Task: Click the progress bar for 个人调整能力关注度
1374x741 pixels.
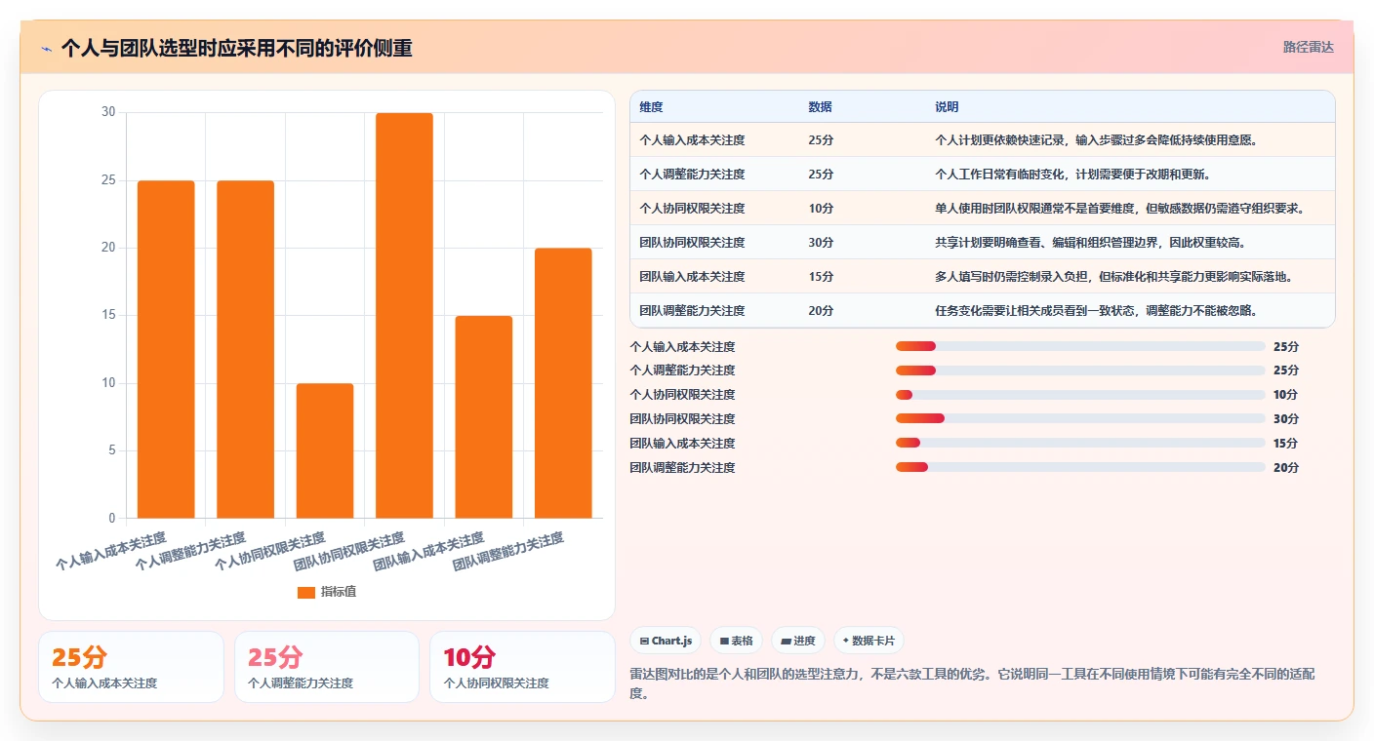Action: point(1080,370)
